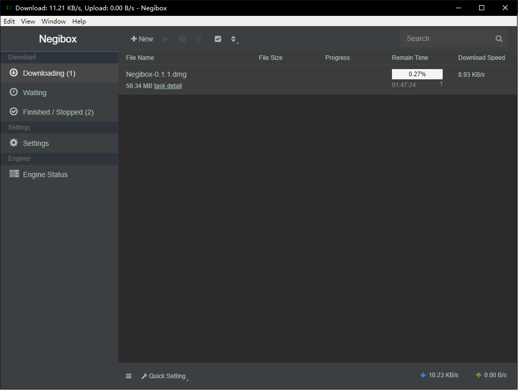This screenshot has width=518, height=390.
Task: Click the blue download arrow icon
Action: 423,375
